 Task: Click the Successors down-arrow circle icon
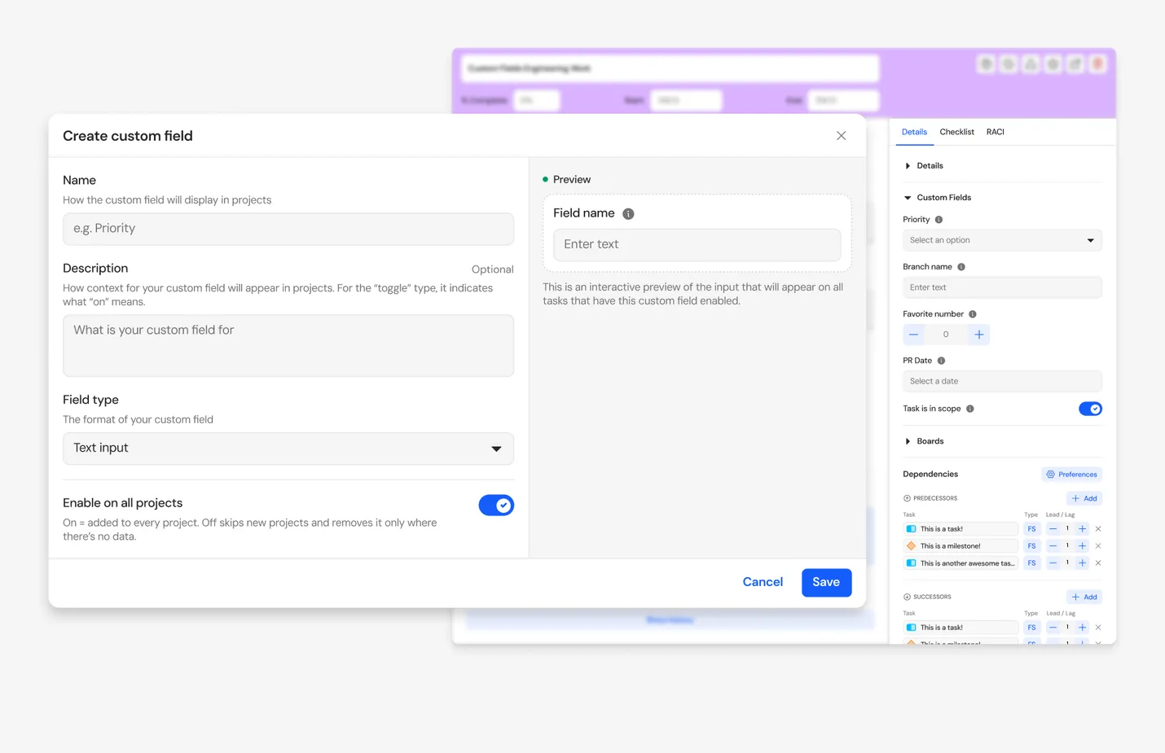pos(907,597)
